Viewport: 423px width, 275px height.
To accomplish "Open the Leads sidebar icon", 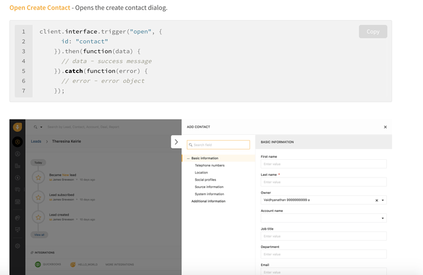I will pos(18,142).
